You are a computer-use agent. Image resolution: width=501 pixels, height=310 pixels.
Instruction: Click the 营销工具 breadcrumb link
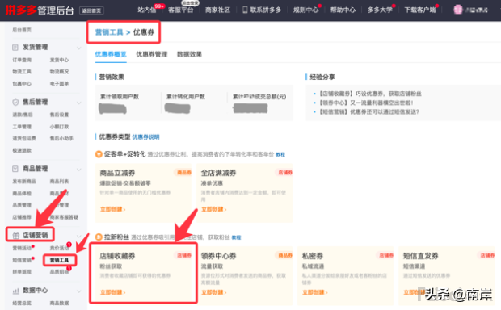point(109,32)
